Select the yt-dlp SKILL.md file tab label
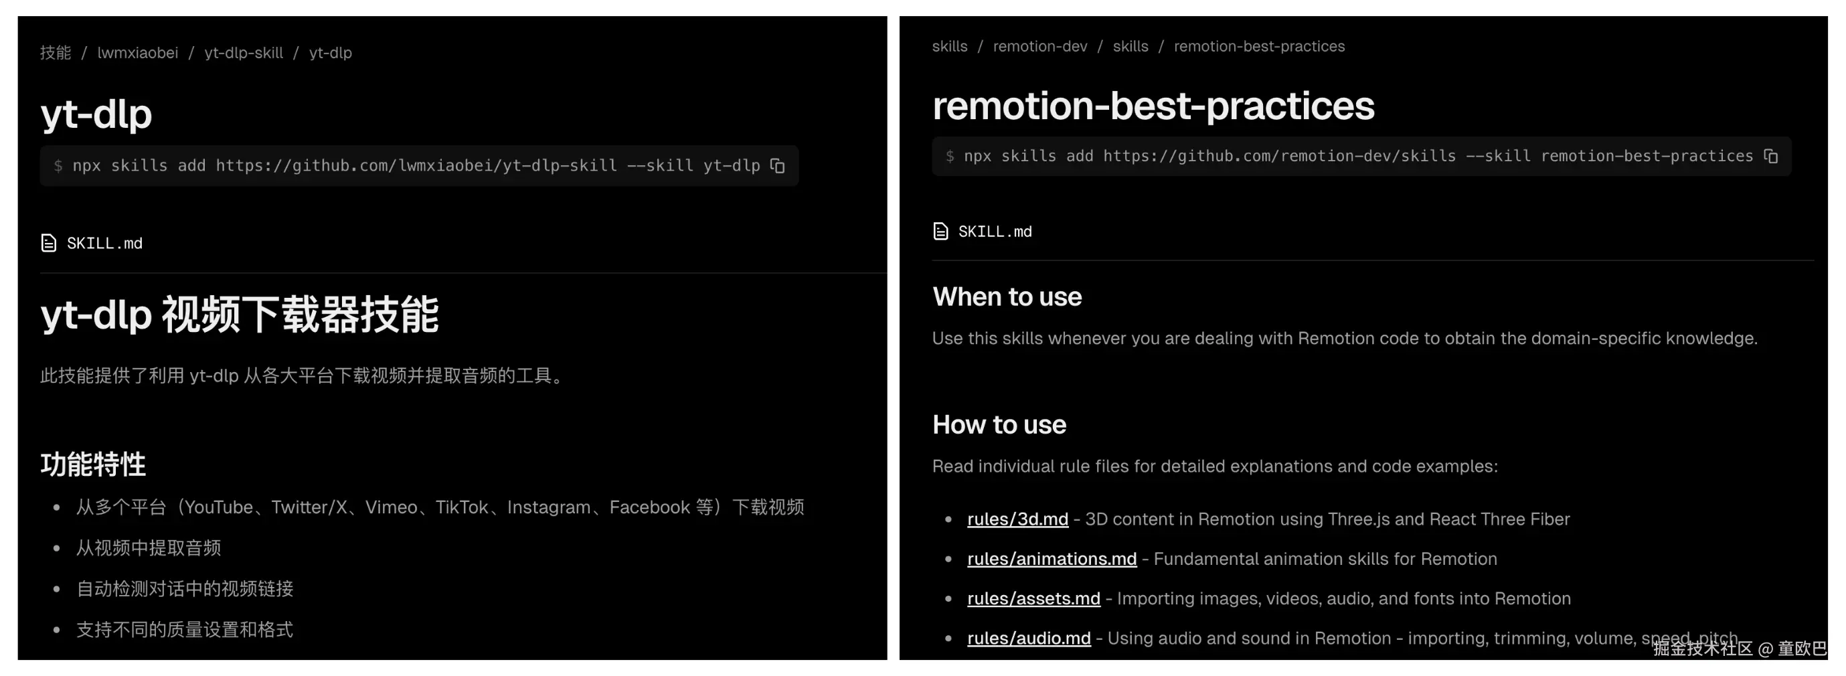1846x676 pixels. [x=104, y=243]
